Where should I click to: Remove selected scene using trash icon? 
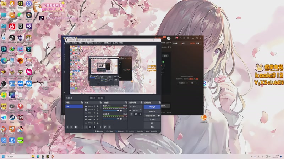coord(71,127)
